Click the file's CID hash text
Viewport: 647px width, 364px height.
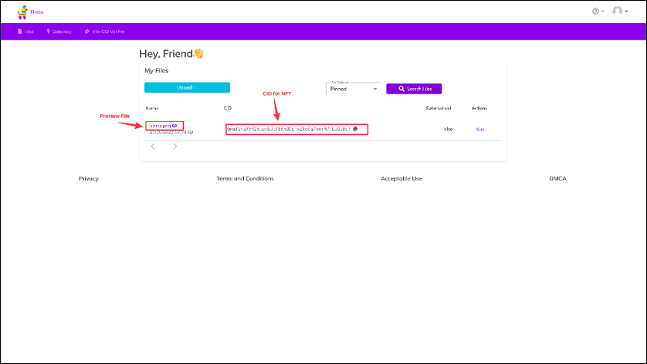[289, 129]
